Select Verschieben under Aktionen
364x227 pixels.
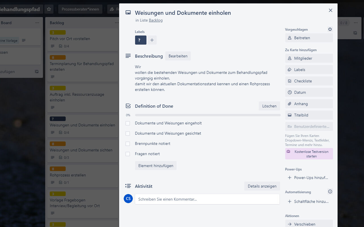click(309, 224)
